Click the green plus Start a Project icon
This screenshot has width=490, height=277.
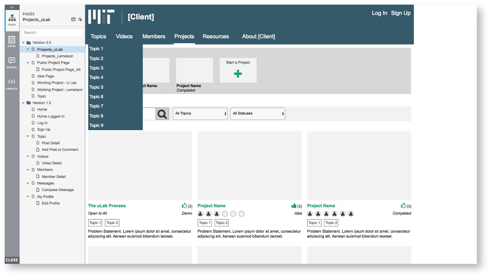pyautogui.click(x=238, y=74)
